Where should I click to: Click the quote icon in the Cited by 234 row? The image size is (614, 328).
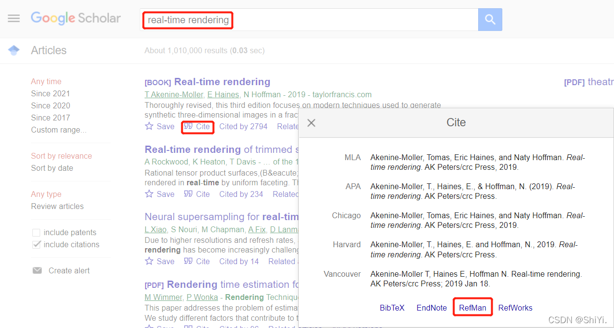pyautogui.click(x=189, y=194)
